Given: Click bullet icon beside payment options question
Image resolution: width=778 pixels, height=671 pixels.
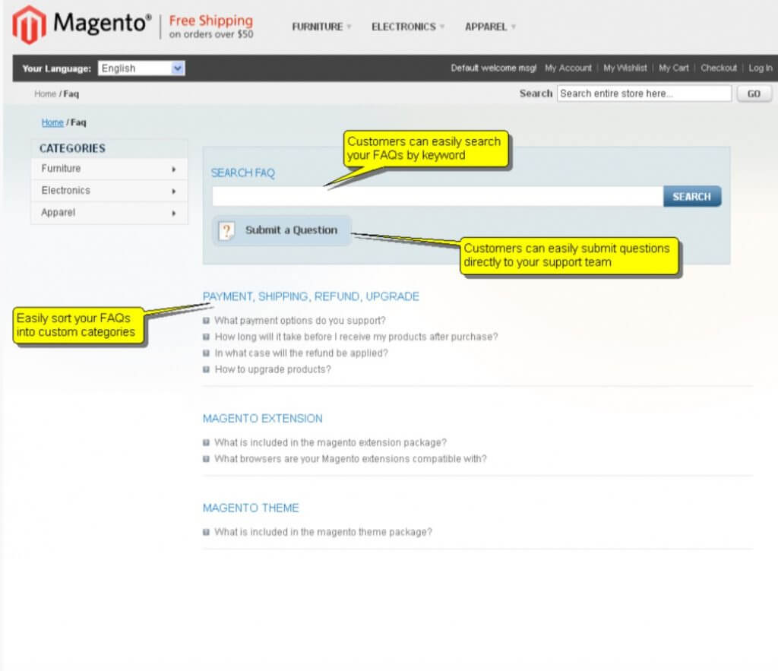Looking at the screenshot, I should 207,321.
